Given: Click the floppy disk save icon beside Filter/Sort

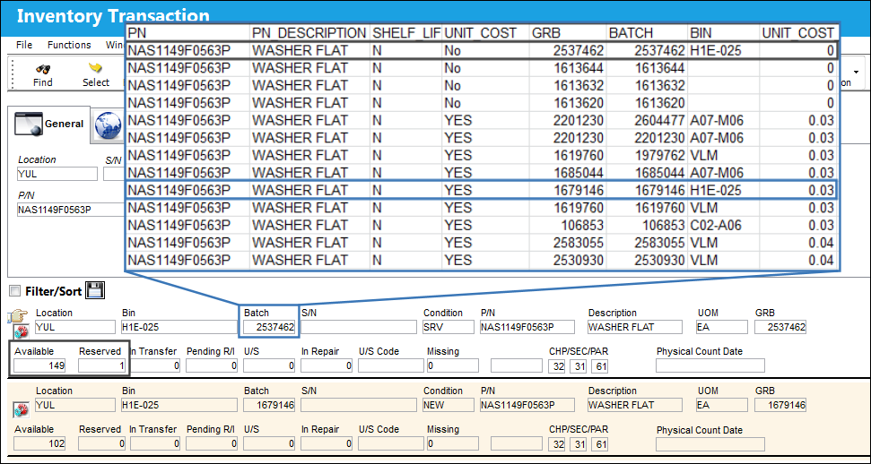Looking at the screenshot, I should (x=95, y=290).
